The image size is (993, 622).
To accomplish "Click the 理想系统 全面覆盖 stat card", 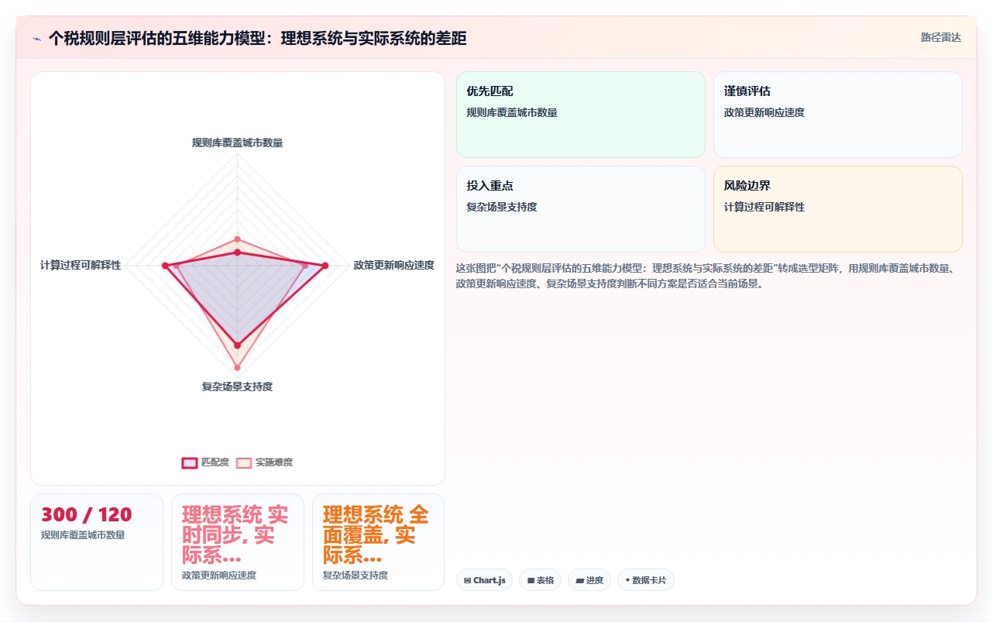I will [379, 542].
